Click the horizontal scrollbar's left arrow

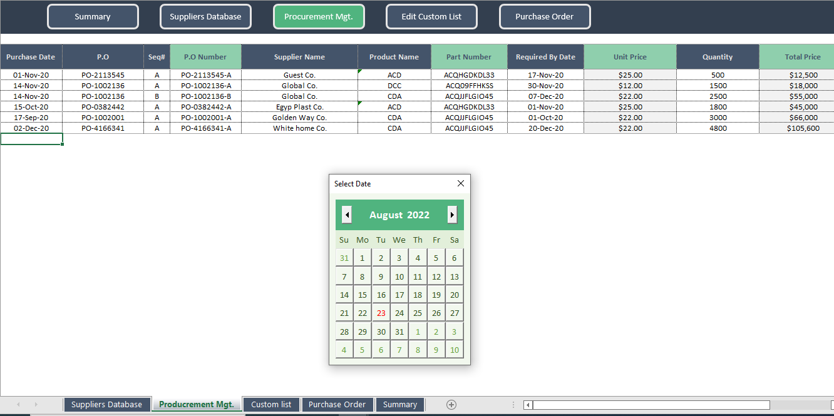tap(527, 404)
